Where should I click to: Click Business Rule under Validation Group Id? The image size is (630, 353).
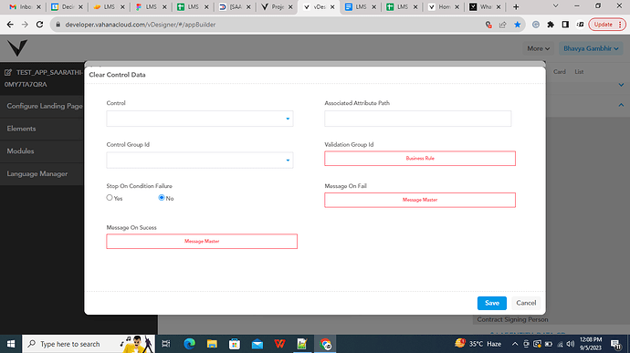click(x=420, y=158)
